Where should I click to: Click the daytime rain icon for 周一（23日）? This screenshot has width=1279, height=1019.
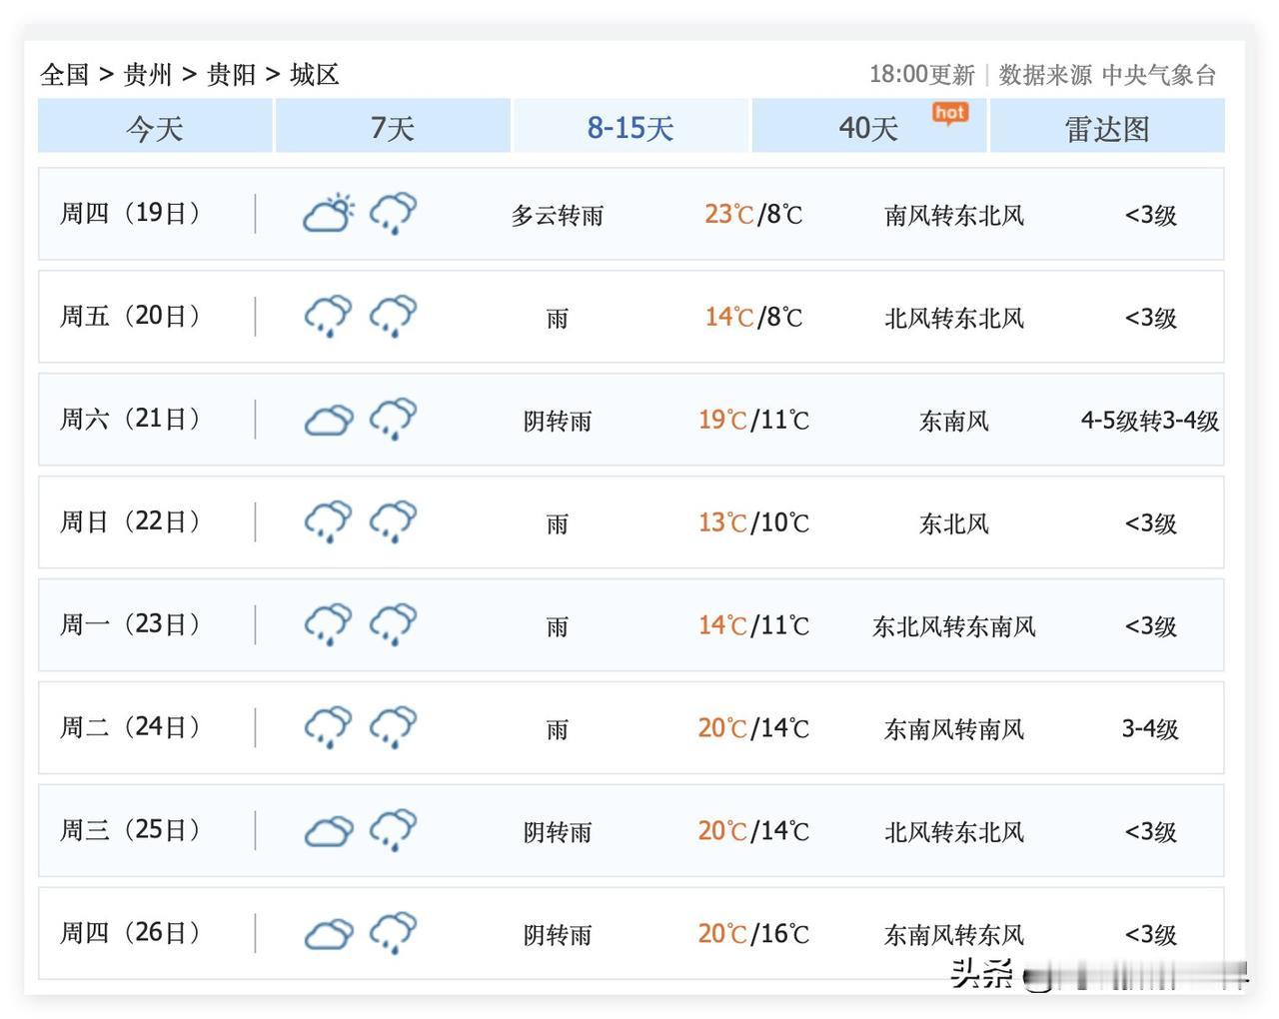pyautogui.click(x=329, y=624)
